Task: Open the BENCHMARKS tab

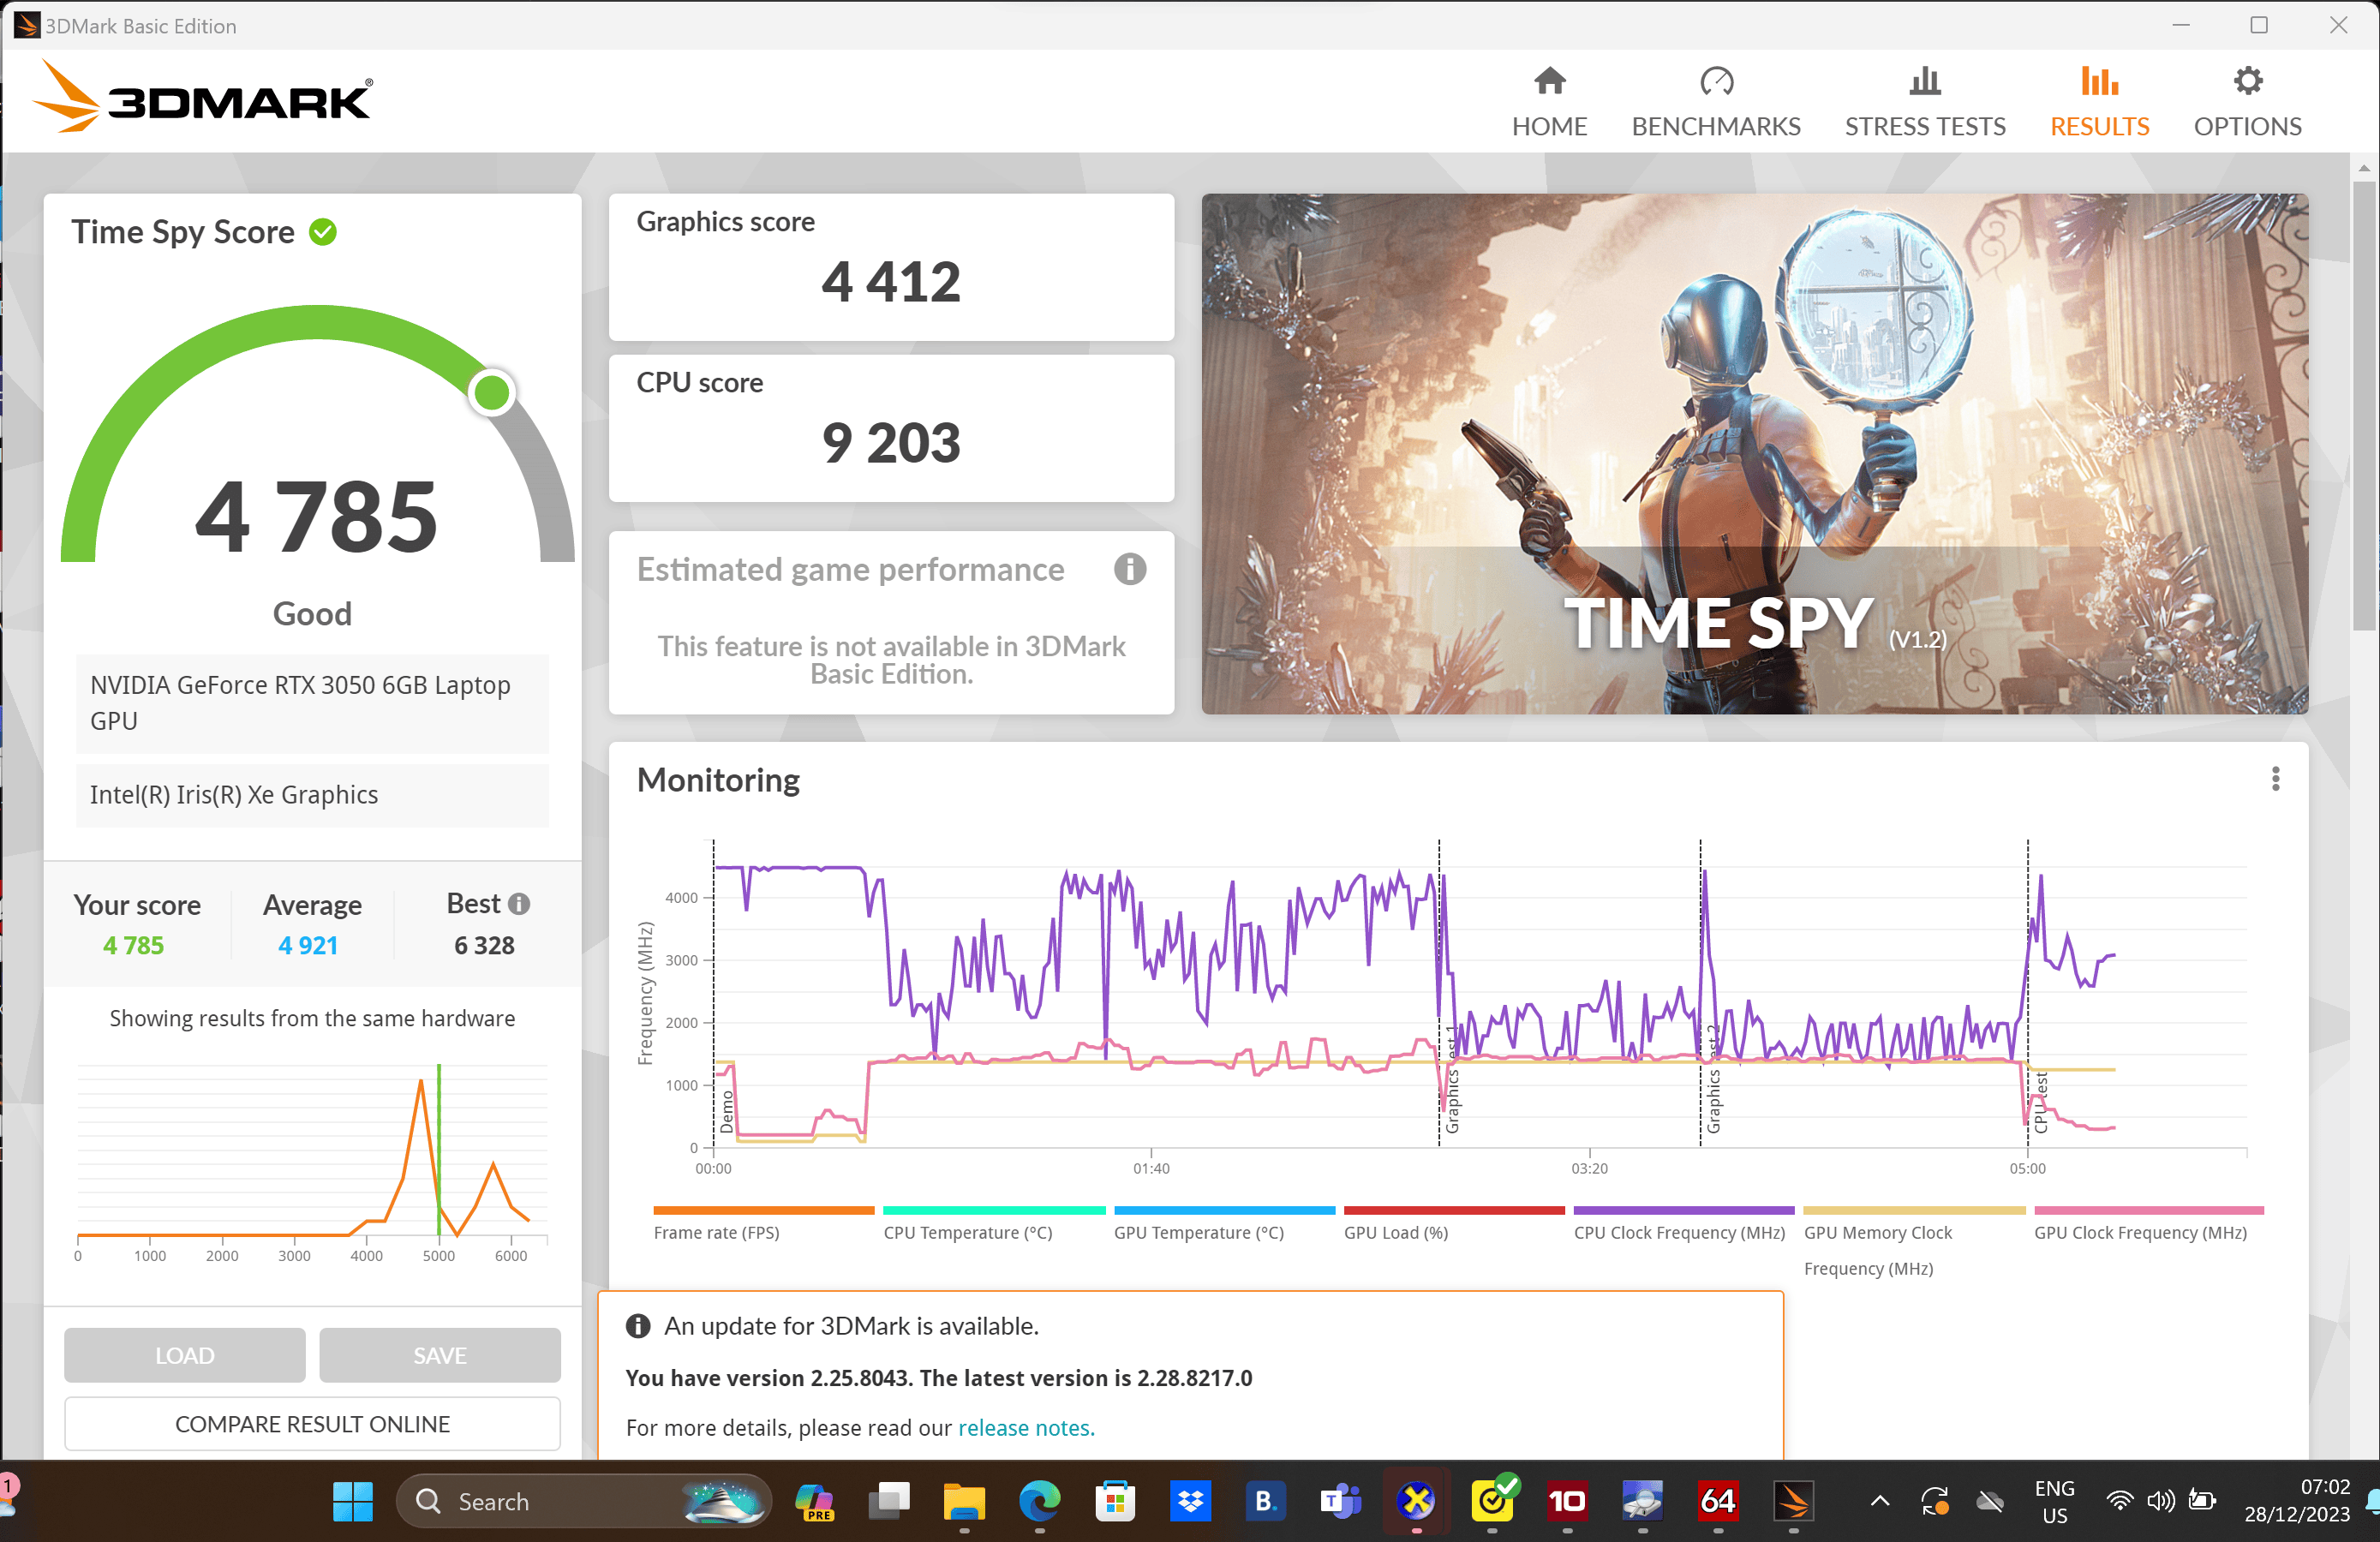Action: [x=1715, y=102]
